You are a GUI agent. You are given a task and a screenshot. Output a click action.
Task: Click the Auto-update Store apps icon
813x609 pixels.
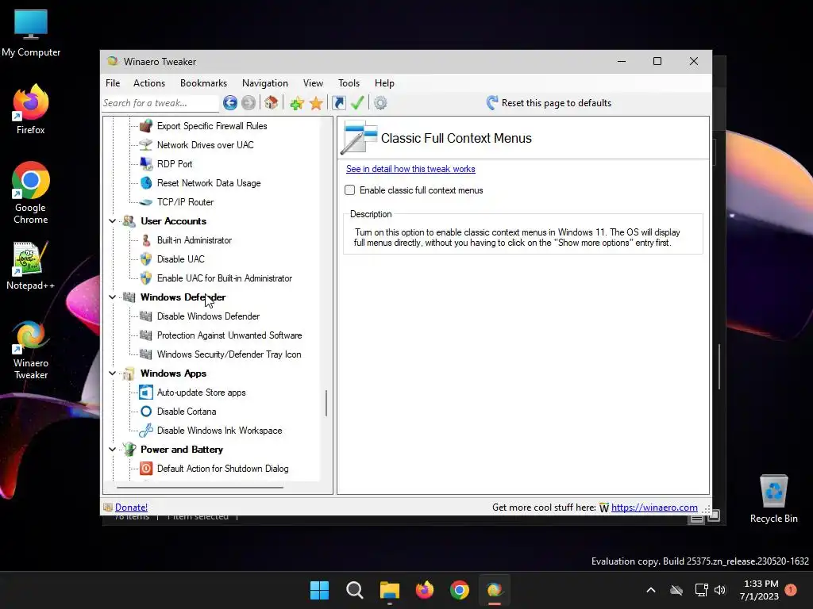tap(146, 393)
